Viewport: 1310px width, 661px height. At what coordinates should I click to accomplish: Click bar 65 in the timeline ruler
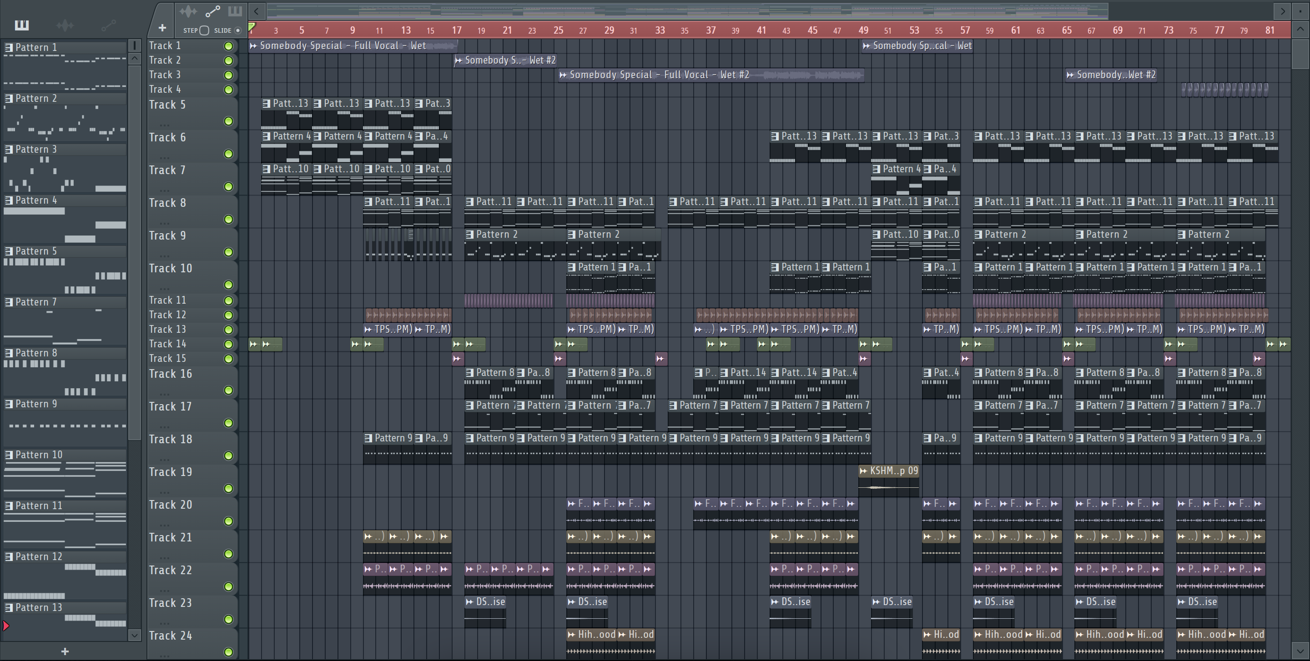click(1067, 30)
